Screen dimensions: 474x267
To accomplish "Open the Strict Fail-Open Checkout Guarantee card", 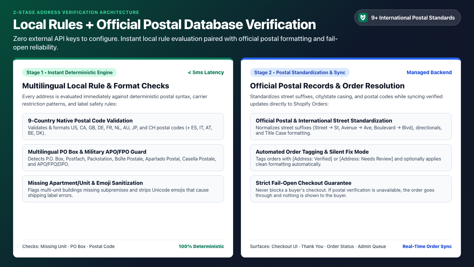I will point(351,189).
